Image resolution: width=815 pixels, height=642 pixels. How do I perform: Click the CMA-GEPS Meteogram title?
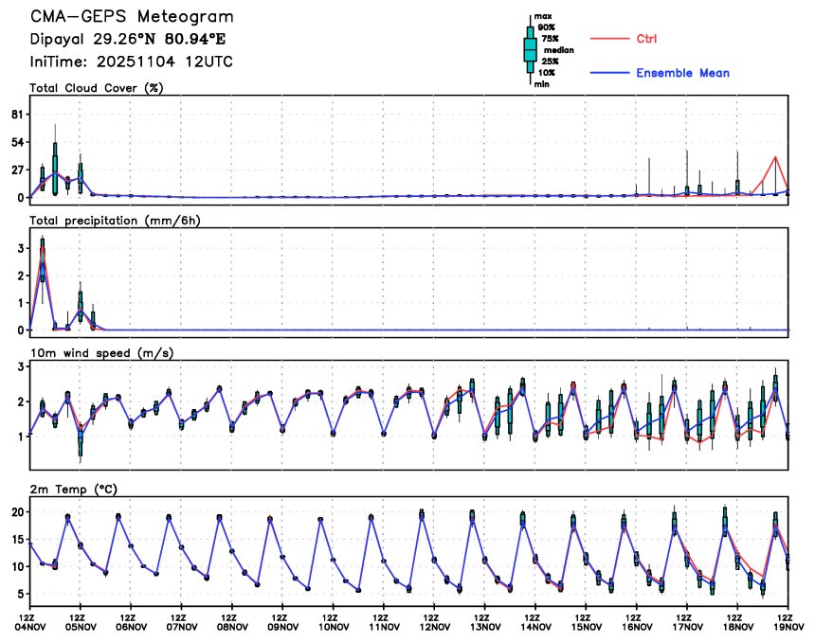[132, 17]
